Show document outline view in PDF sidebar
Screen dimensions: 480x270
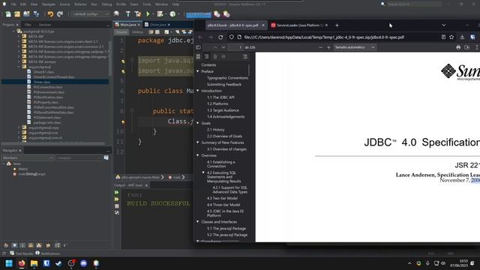(x=207, y=57)
